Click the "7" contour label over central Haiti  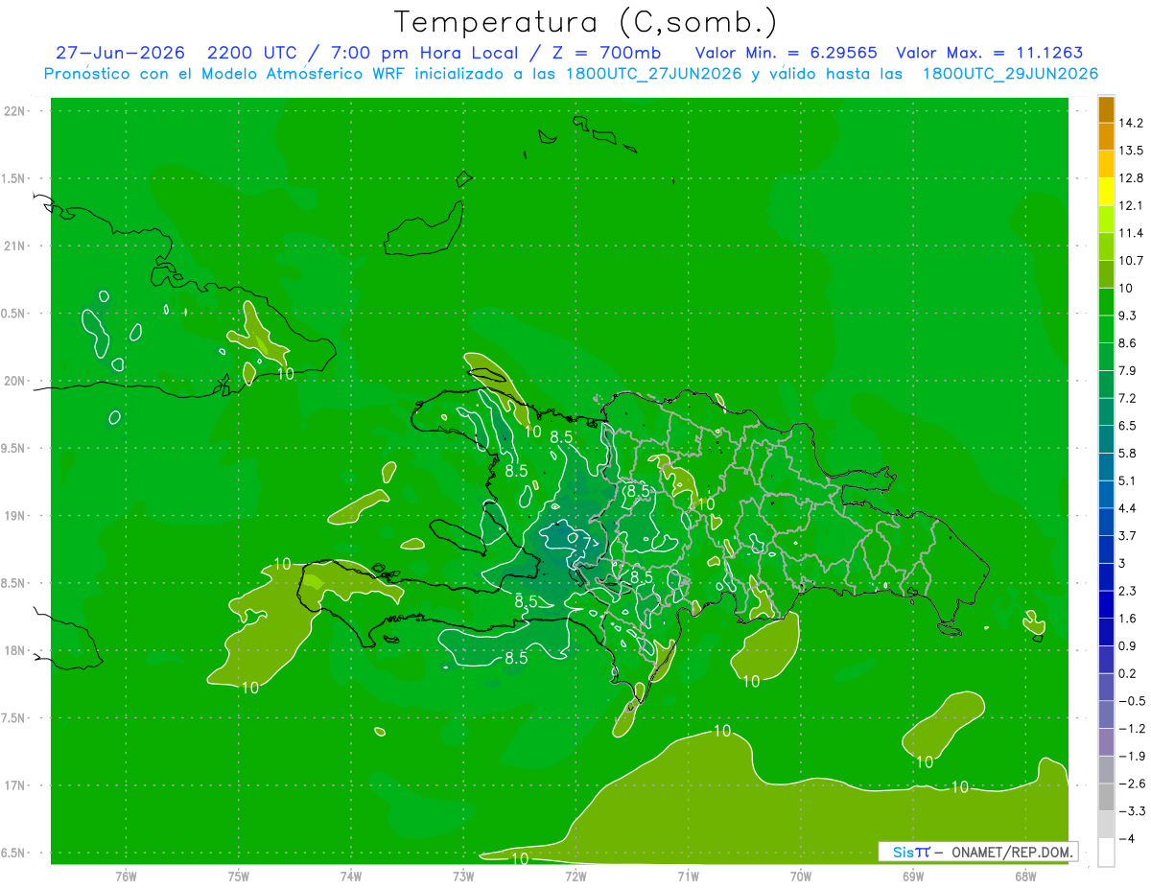585,542
